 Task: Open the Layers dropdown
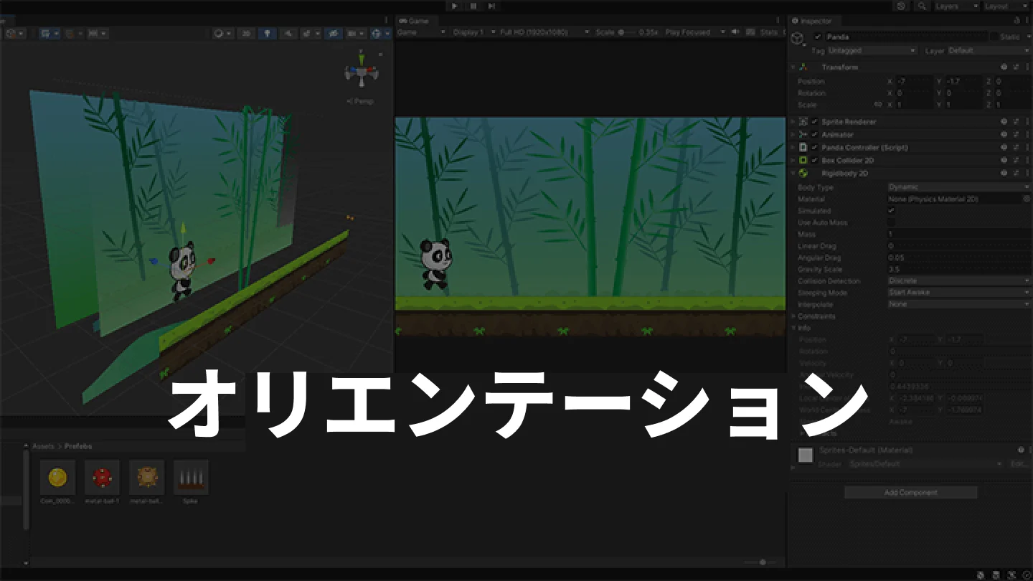957,6
